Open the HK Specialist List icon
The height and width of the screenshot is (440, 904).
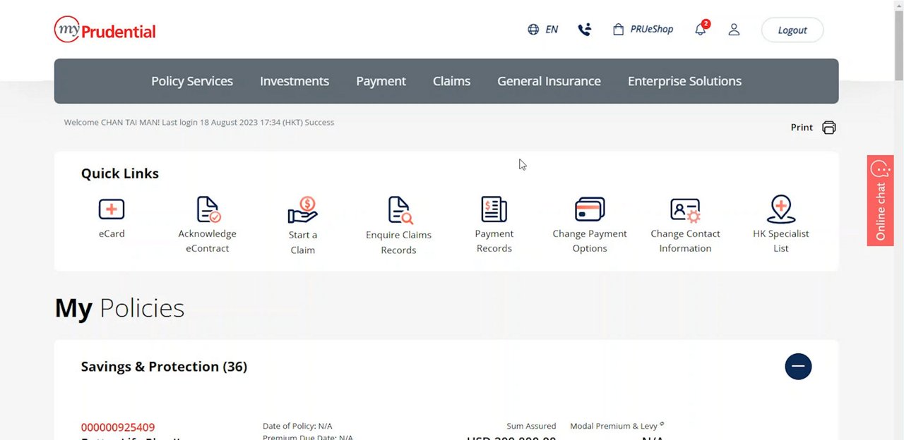(x=780, y=209)
